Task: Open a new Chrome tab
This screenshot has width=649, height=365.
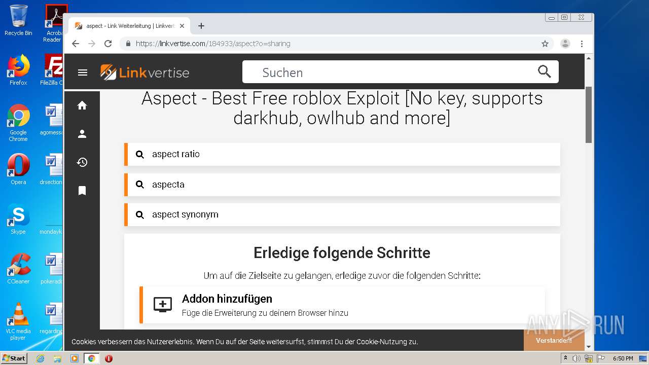Action: point(201,26)
